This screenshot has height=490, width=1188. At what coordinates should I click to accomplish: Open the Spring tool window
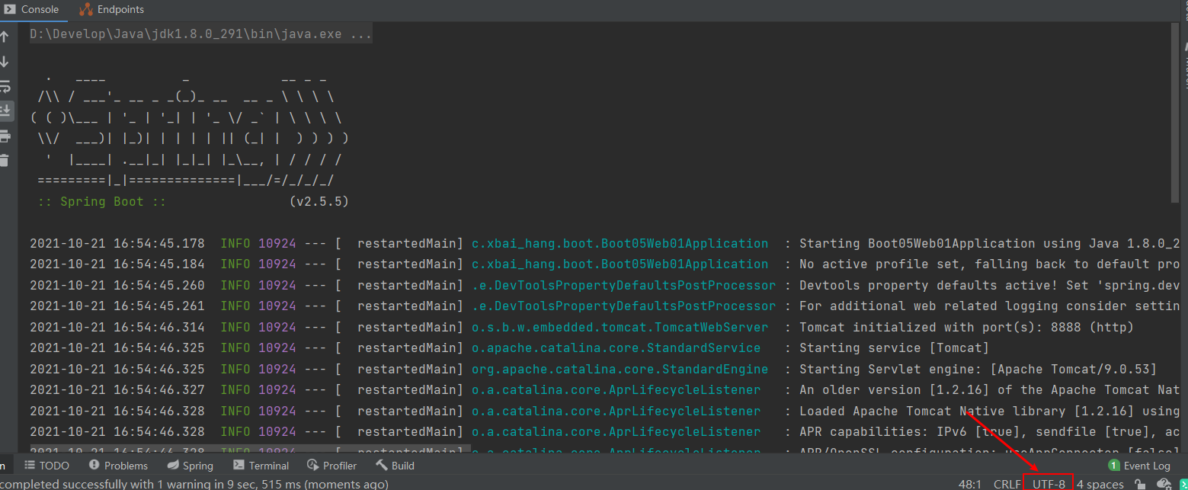[191, 466]
